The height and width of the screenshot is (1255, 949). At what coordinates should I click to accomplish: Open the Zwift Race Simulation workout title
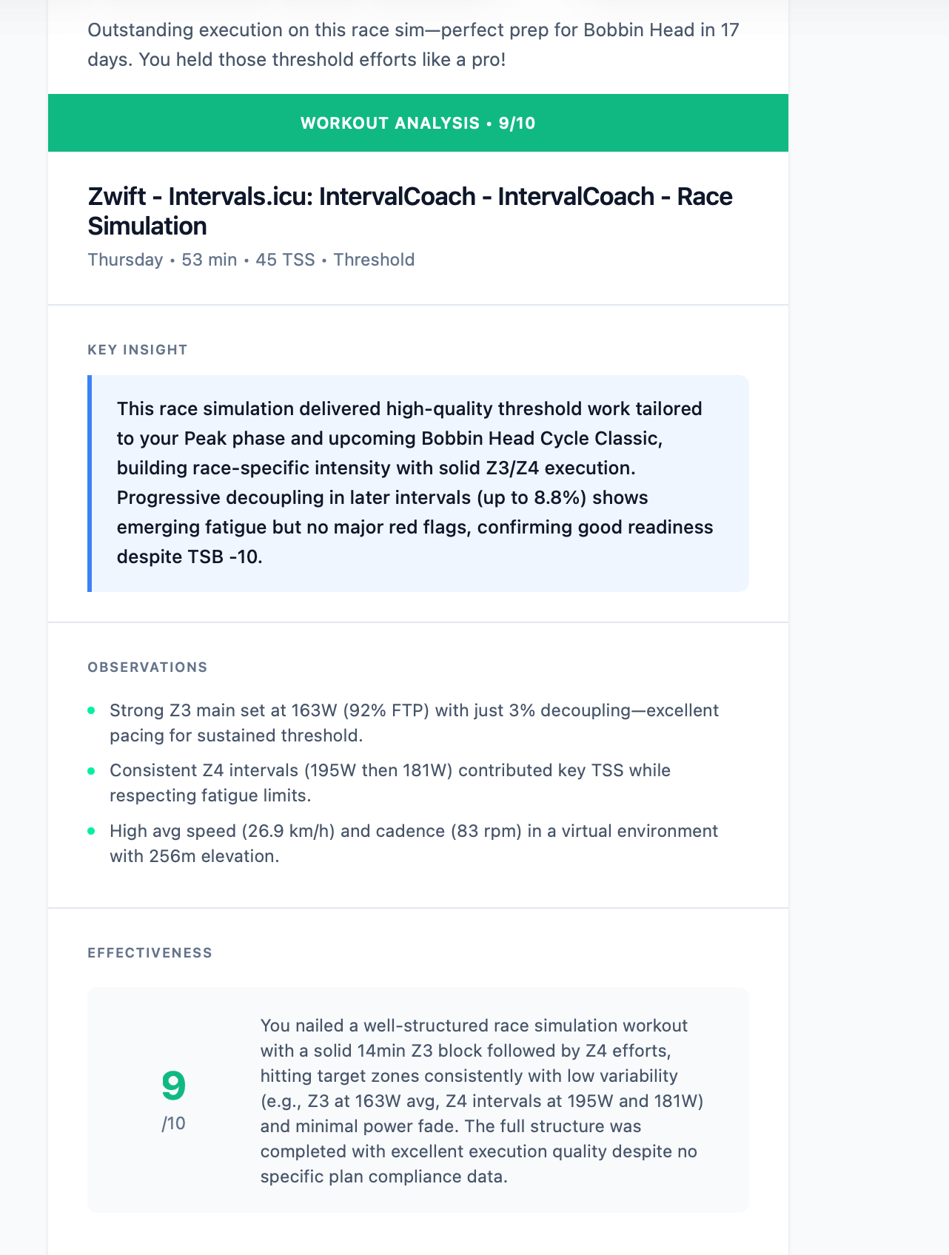click(x=410, y=211)
